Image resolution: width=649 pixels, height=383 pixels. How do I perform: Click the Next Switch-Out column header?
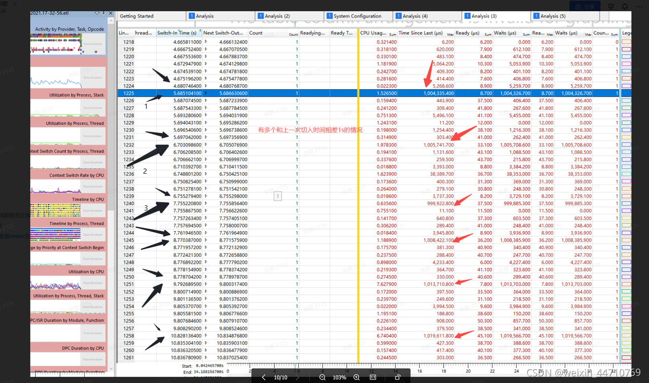[225, 33]
